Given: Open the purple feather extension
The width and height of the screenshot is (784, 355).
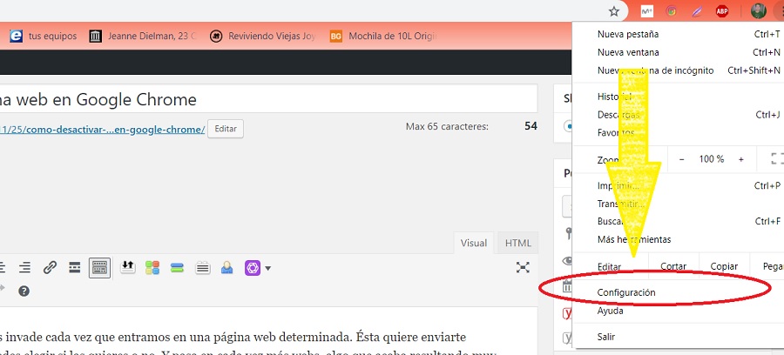Looking at the screenshot, I should 697,11.
